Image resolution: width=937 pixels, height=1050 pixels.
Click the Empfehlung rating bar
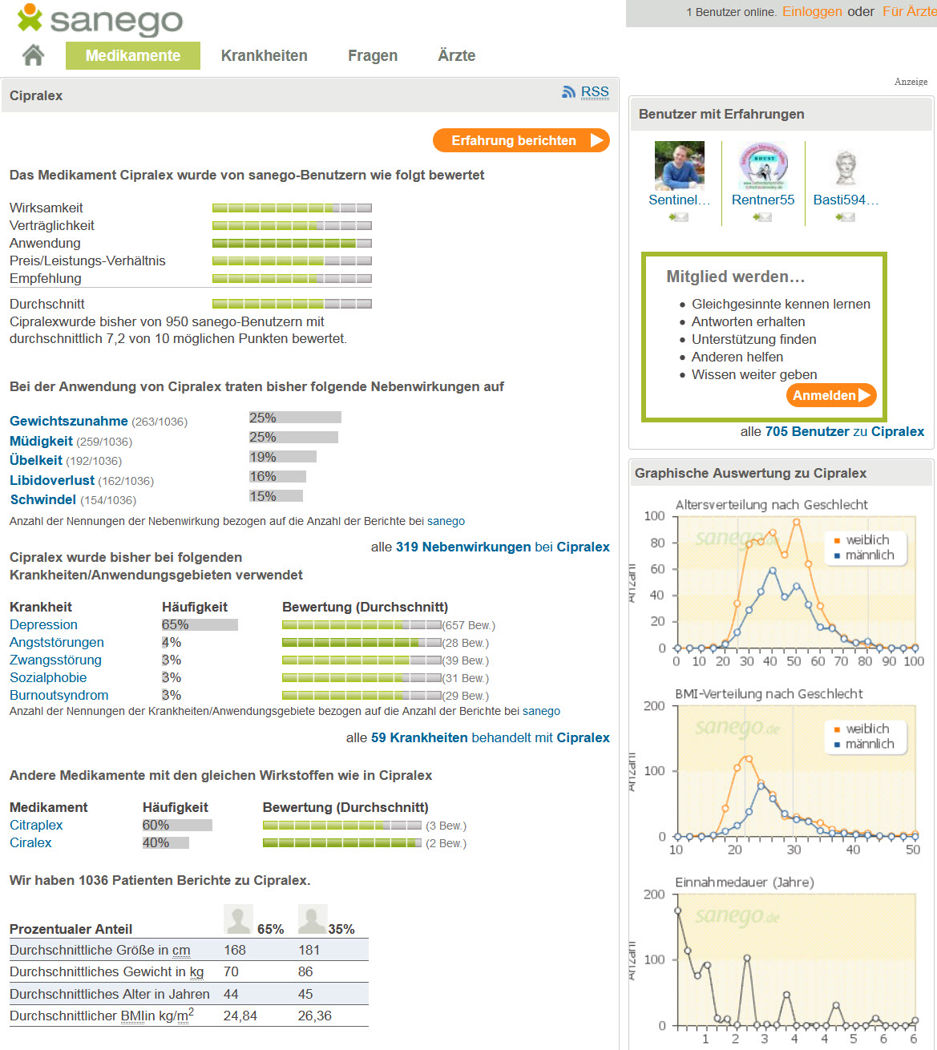292,278
